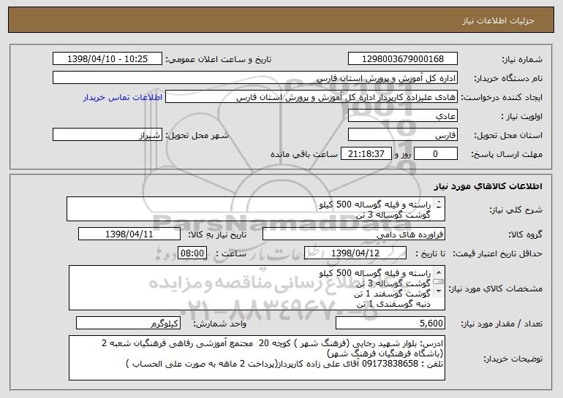Viewport: 563px width, 398px height.
Task: Click the goods group field فراورده های دامی
Action: (x=354, y=234)
